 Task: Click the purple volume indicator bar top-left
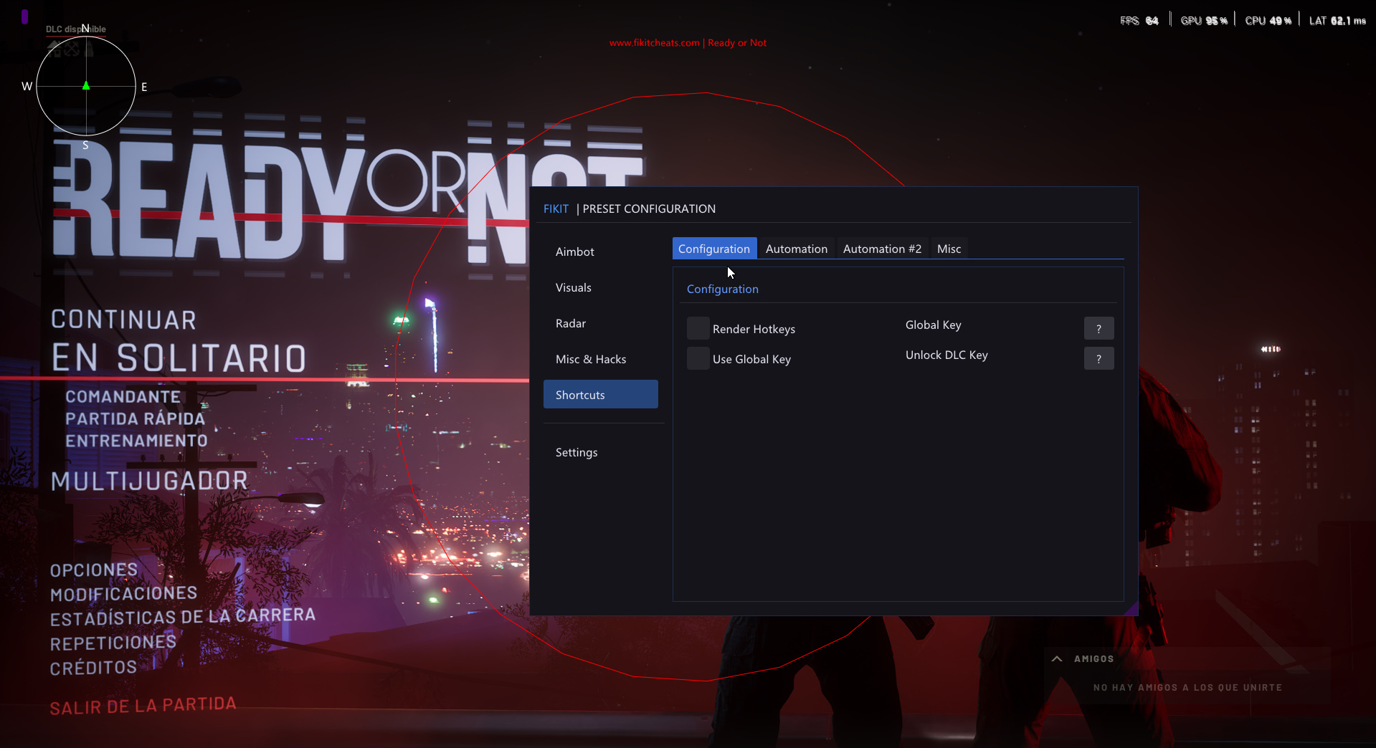pyautogui.click(x=24, y=16)
